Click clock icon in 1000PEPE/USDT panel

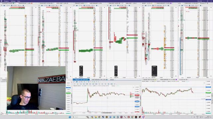pyautogui.click(x=7, y=6)
